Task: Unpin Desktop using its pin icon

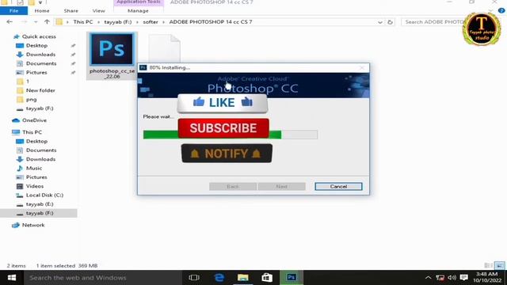Action: [x=73, y=46]
